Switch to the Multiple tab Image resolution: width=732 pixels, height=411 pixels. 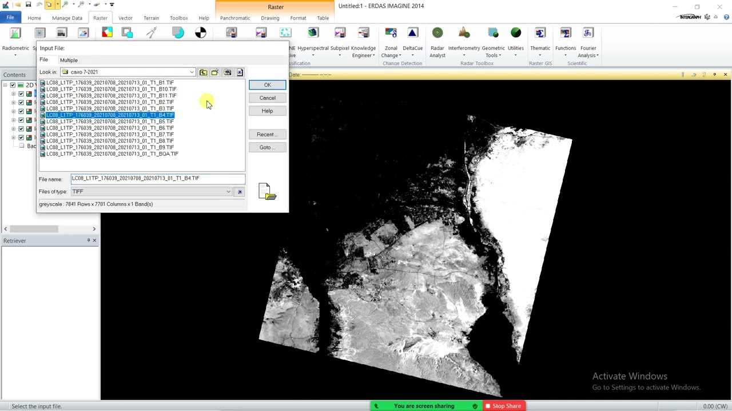[69, 60]
